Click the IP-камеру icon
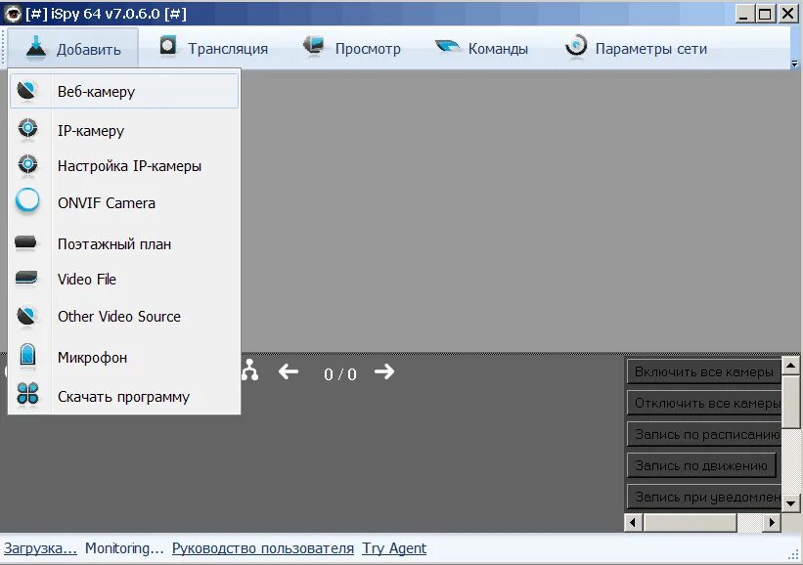Screen dimensions: 803x565 pyautogui.click(x=27, y=127)
